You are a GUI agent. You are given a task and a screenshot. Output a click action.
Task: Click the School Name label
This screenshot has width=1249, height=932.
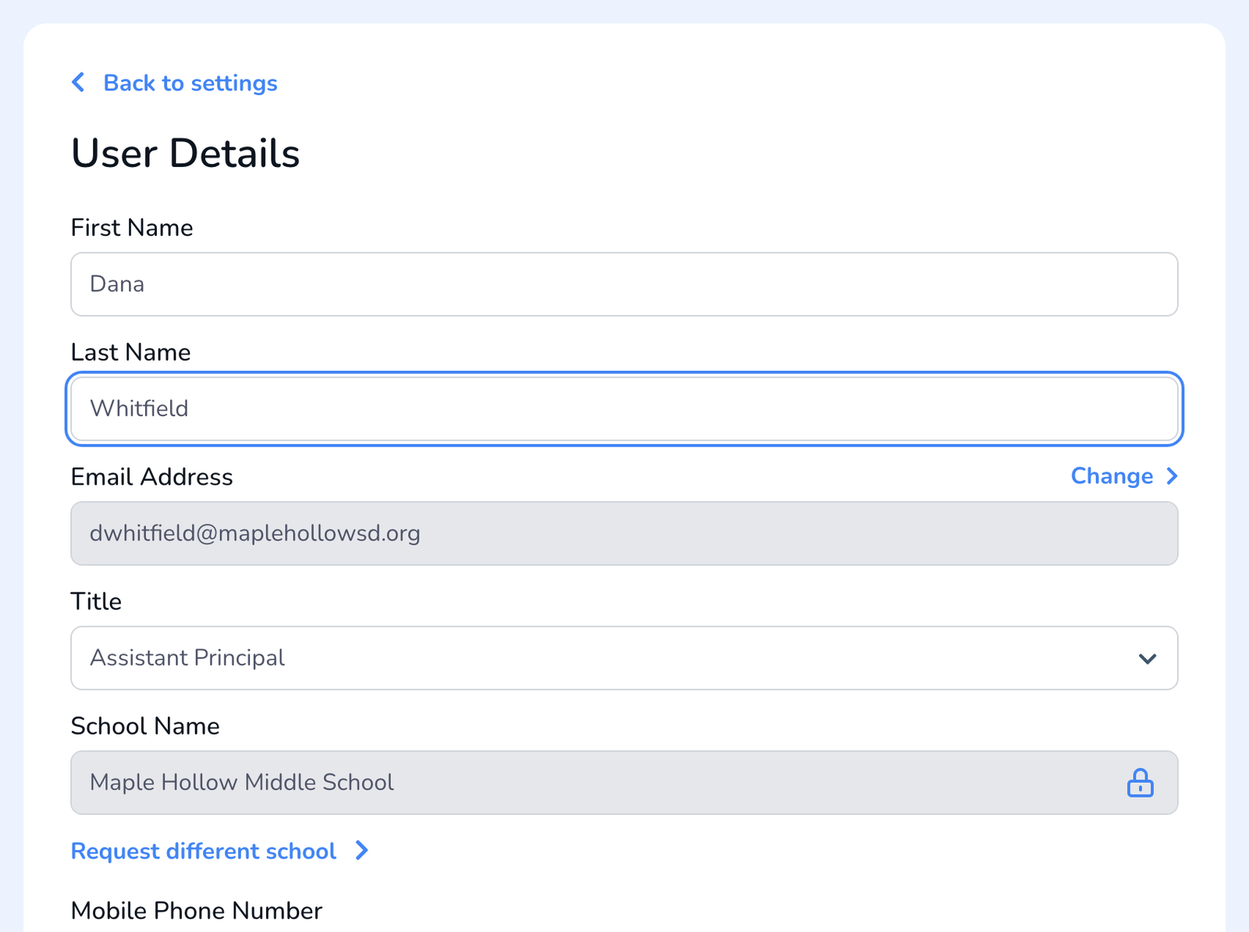click(x=145, y=727)
